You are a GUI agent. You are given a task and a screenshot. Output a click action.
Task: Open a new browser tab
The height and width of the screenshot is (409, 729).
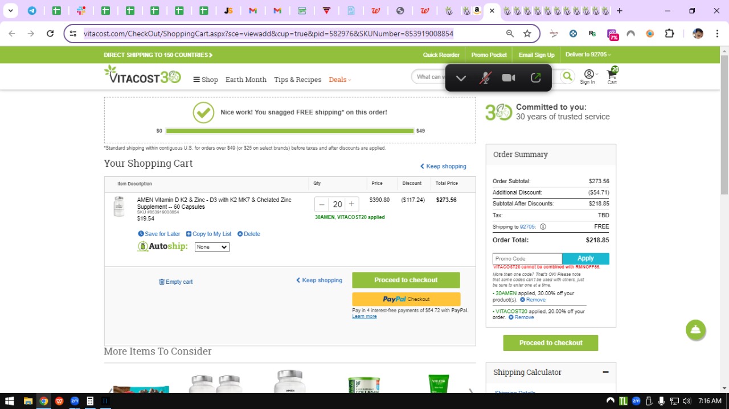[x=620, y=11]
